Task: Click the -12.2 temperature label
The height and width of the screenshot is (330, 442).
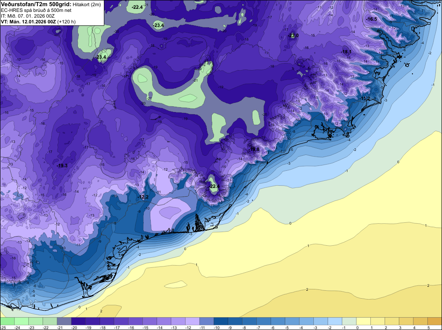Action: coord(143,197)
